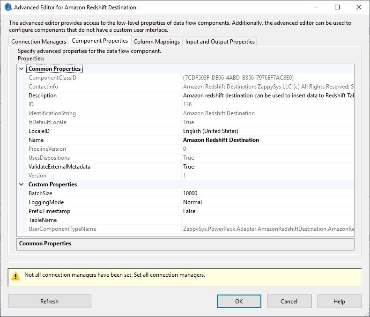370x317 pixels.
Task: Switch to the Component Properties tab
Action: point(100,41)
